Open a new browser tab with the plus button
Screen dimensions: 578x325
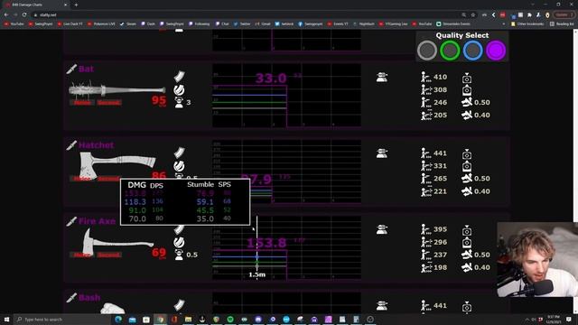pos(76,5)
